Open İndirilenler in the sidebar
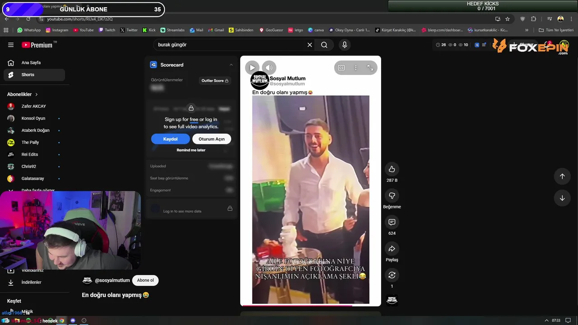This screenshot has width=578, height=325. (34, 283)
